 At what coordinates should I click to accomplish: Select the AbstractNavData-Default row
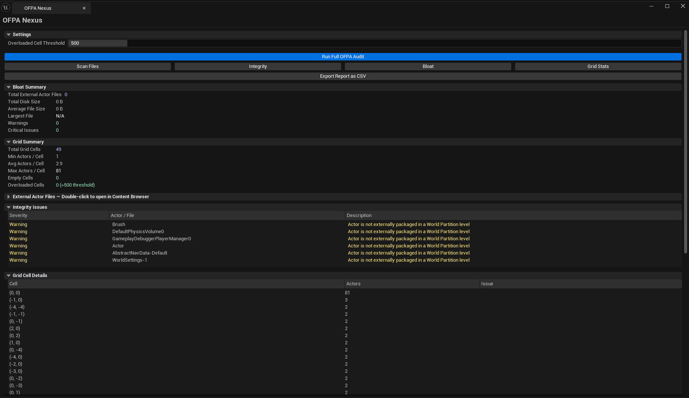[344, 253]
